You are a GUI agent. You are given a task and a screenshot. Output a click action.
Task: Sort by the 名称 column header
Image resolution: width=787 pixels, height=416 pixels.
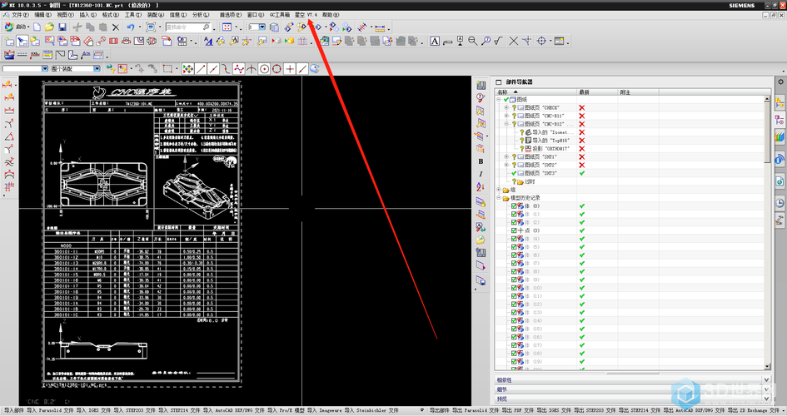tap(535, 92)
